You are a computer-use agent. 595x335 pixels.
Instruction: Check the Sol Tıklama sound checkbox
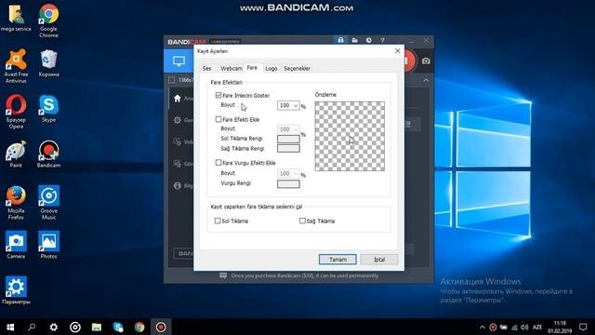pos(218,221)
